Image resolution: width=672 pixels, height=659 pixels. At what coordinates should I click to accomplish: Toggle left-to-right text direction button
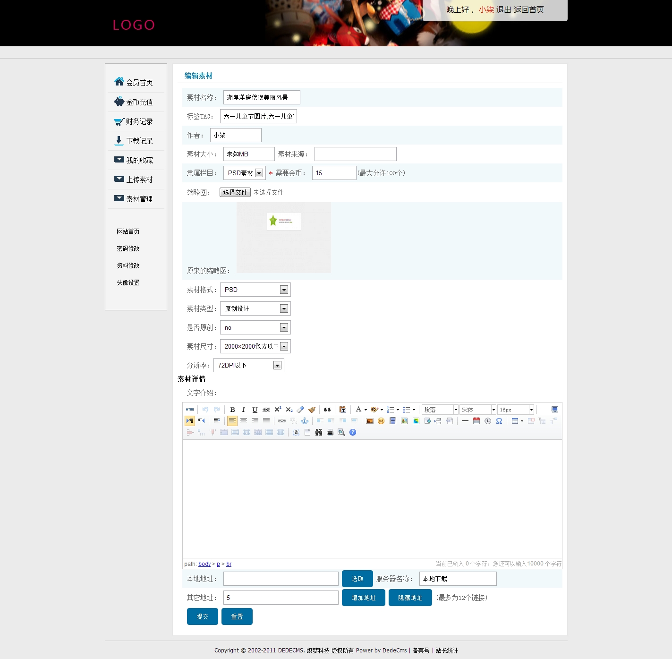pos(190,421)
